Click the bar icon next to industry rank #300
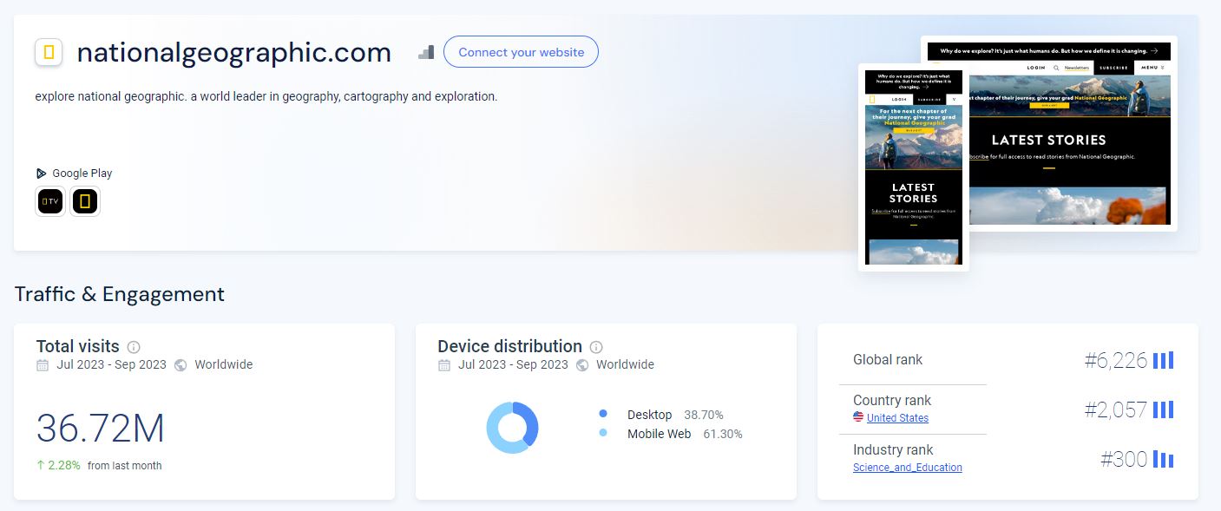 pos(1163,459)
